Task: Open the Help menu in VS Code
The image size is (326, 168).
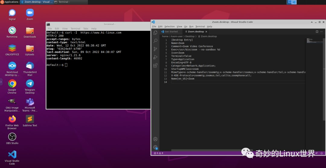Action: pyautogui.click(x=209, y=26)
